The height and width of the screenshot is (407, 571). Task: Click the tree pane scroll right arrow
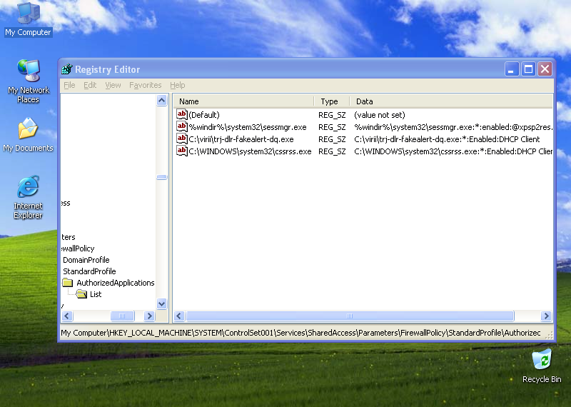(x=149, y=316)
